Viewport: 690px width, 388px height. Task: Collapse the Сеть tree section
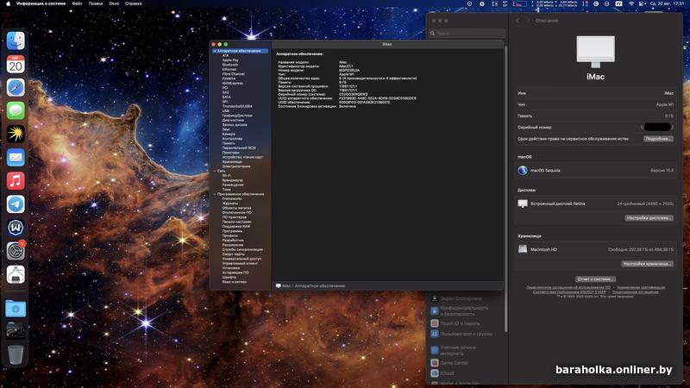click(x=215, y=171)
